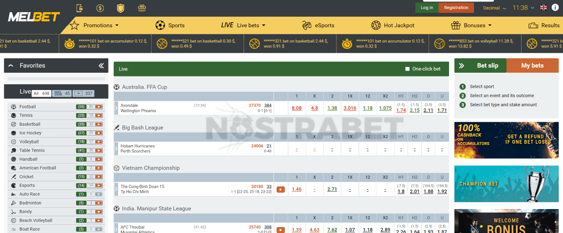Expand the The Cong-Binh Doan 15 match row
563x233 pixels.
[116, 189]
